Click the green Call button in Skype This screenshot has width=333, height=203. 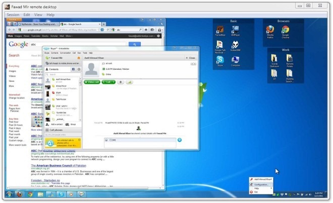click(107, 82)
